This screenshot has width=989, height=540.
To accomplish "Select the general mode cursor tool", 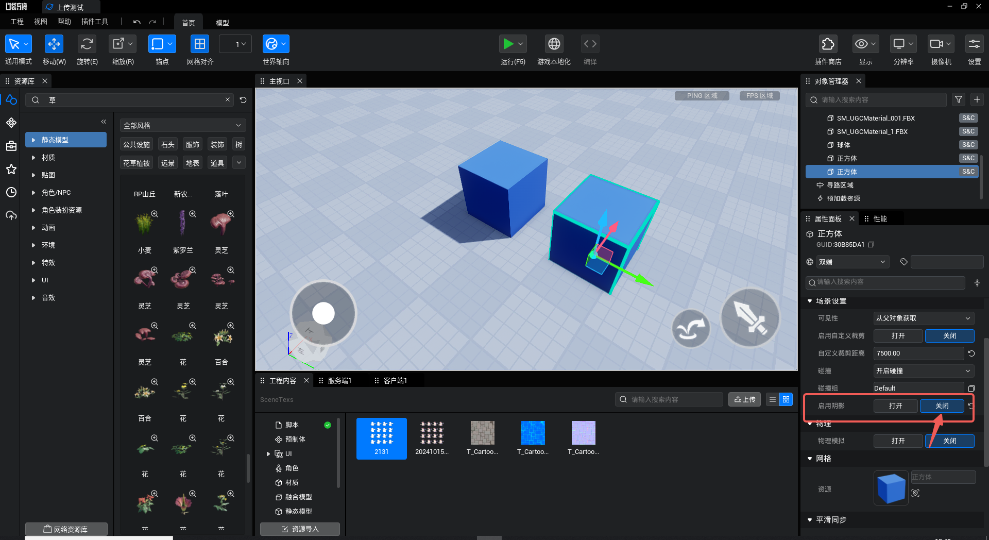I will point(18,44).
